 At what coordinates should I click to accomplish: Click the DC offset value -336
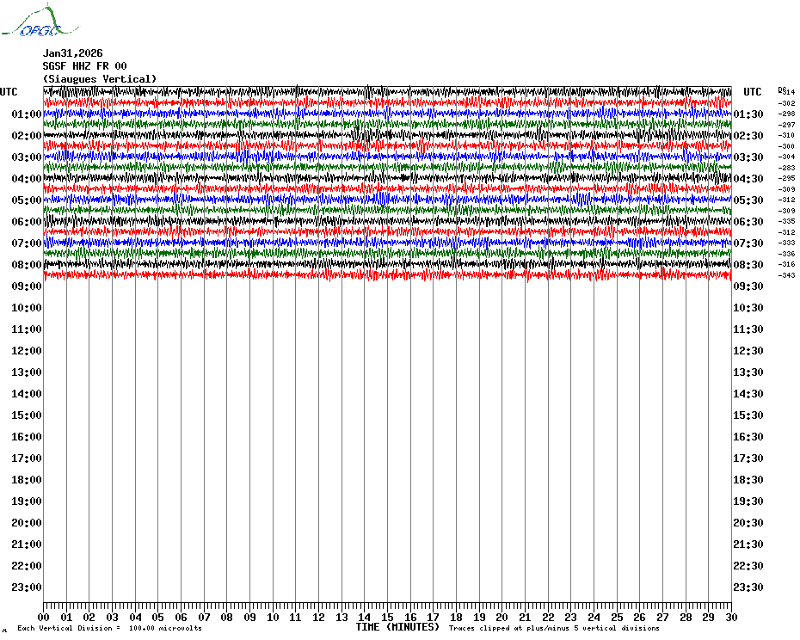(787, 254)
